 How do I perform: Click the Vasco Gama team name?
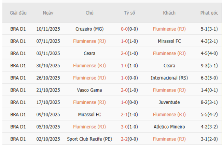tap(89, 90)
